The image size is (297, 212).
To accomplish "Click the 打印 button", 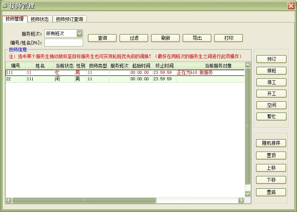I will 229,38.
